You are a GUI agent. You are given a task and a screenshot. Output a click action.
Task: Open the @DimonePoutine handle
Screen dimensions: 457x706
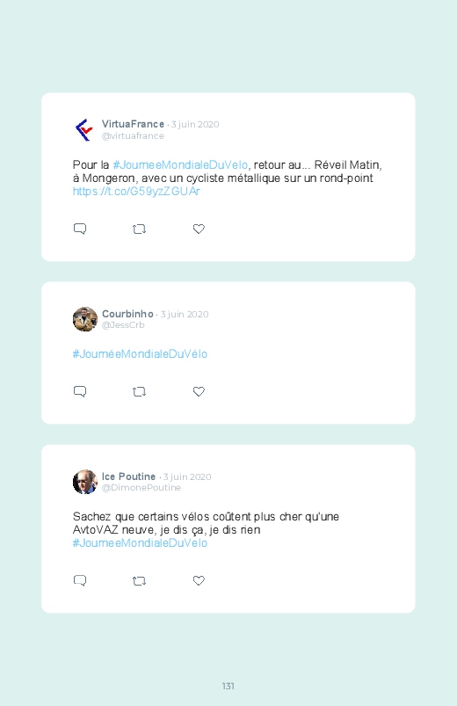(141, 488)
